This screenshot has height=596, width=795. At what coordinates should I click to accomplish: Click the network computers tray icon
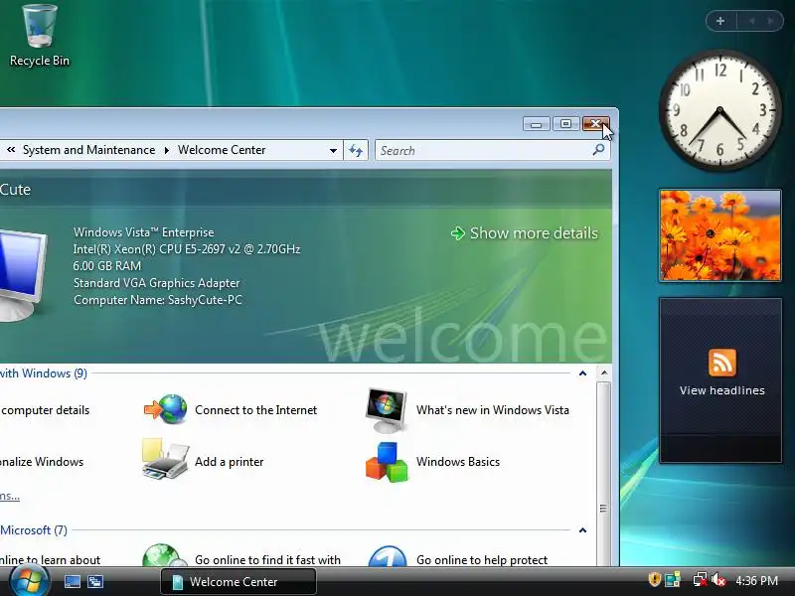[673, 580]
